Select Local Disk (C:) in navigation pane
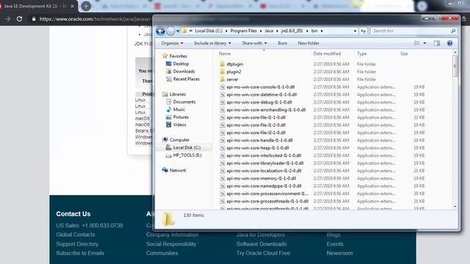 187,147
